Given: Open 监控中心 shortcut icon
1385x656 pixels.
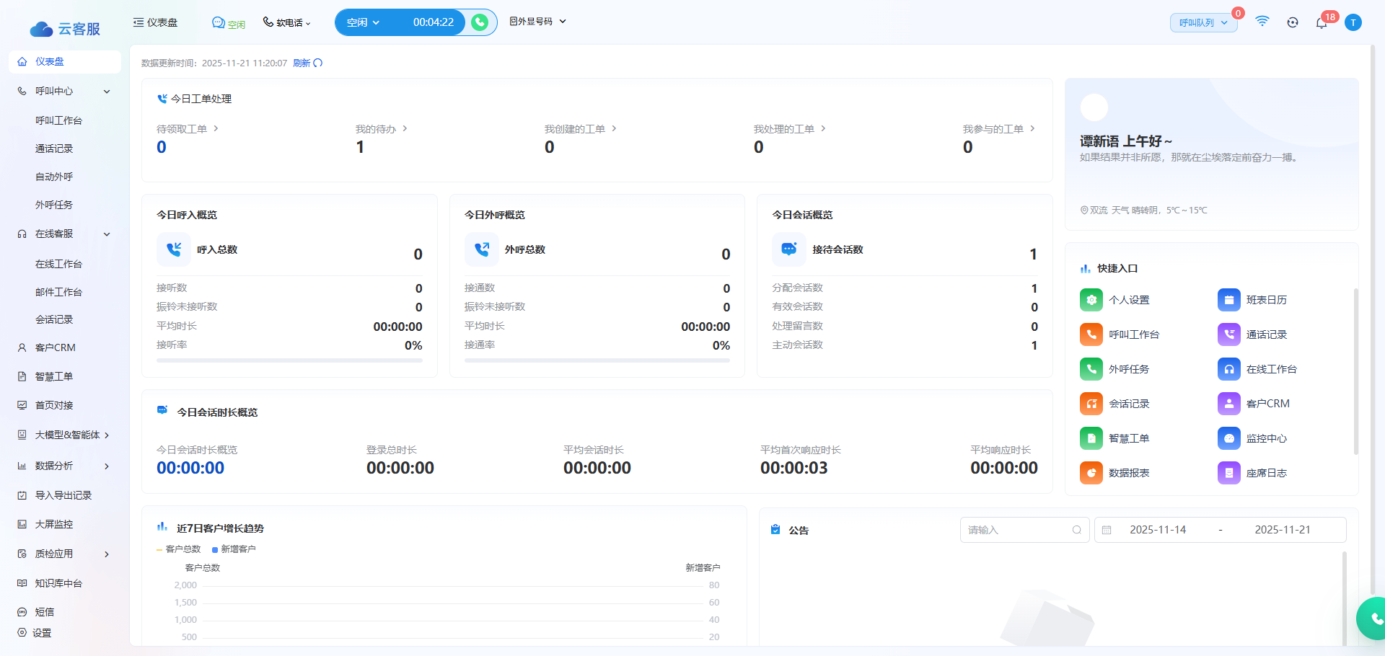Looking at the screenshot, I should point(1228,438).
